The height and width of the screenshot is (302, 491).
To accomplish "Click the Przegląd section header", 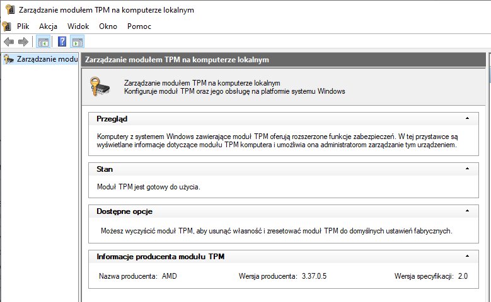I will pos(284,119).
